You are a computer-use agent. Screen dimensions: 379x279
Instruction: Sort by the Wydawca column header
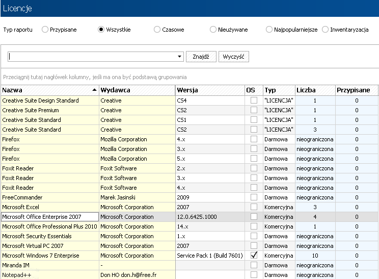tap(137, 90)
